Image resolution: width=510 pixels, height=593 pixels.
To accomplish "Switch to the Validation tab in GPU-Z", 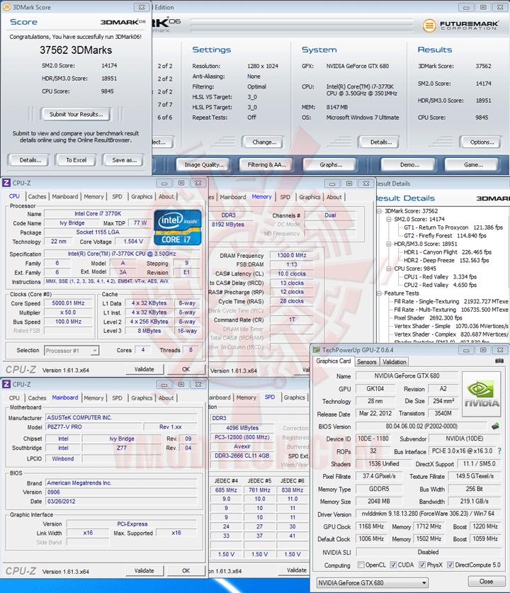I will click(x=395, y=362).
